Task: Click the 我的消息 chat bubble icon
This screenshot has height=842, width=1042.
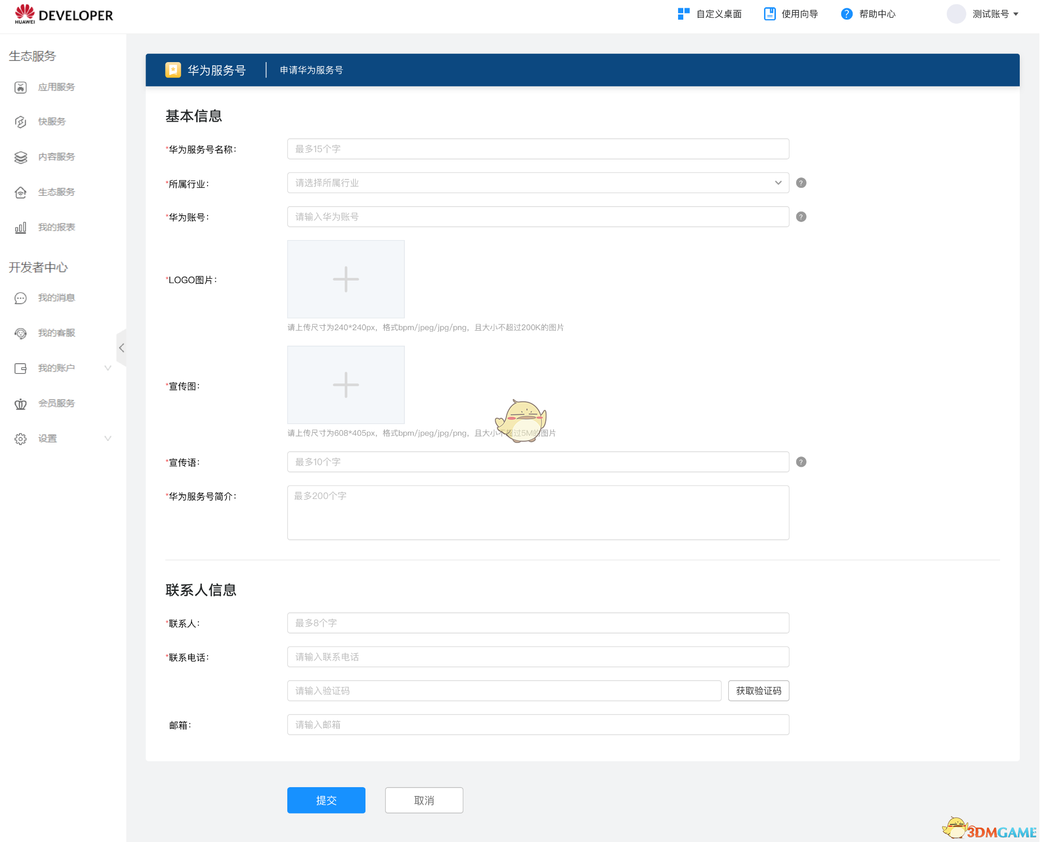Action: click(21, 298)
